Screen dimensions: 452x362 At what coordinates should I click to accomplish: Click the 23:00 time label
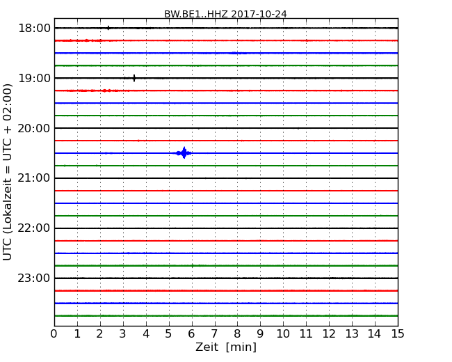coord(34,278)
